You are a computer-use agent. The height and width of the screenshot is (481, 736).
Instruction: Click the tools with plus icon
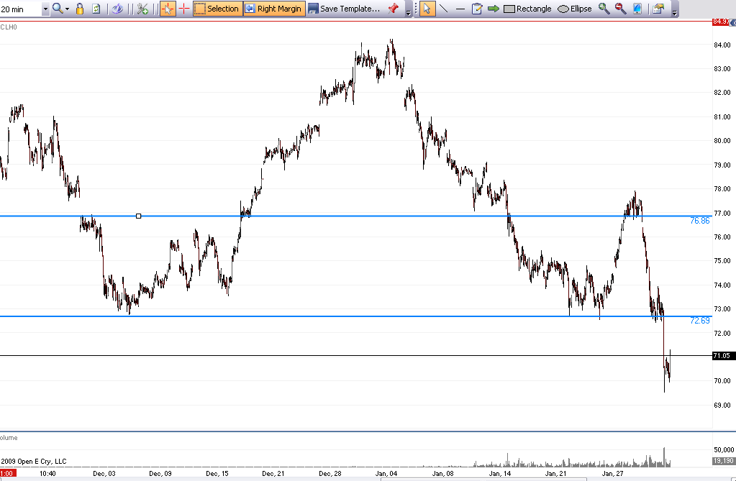142,9
